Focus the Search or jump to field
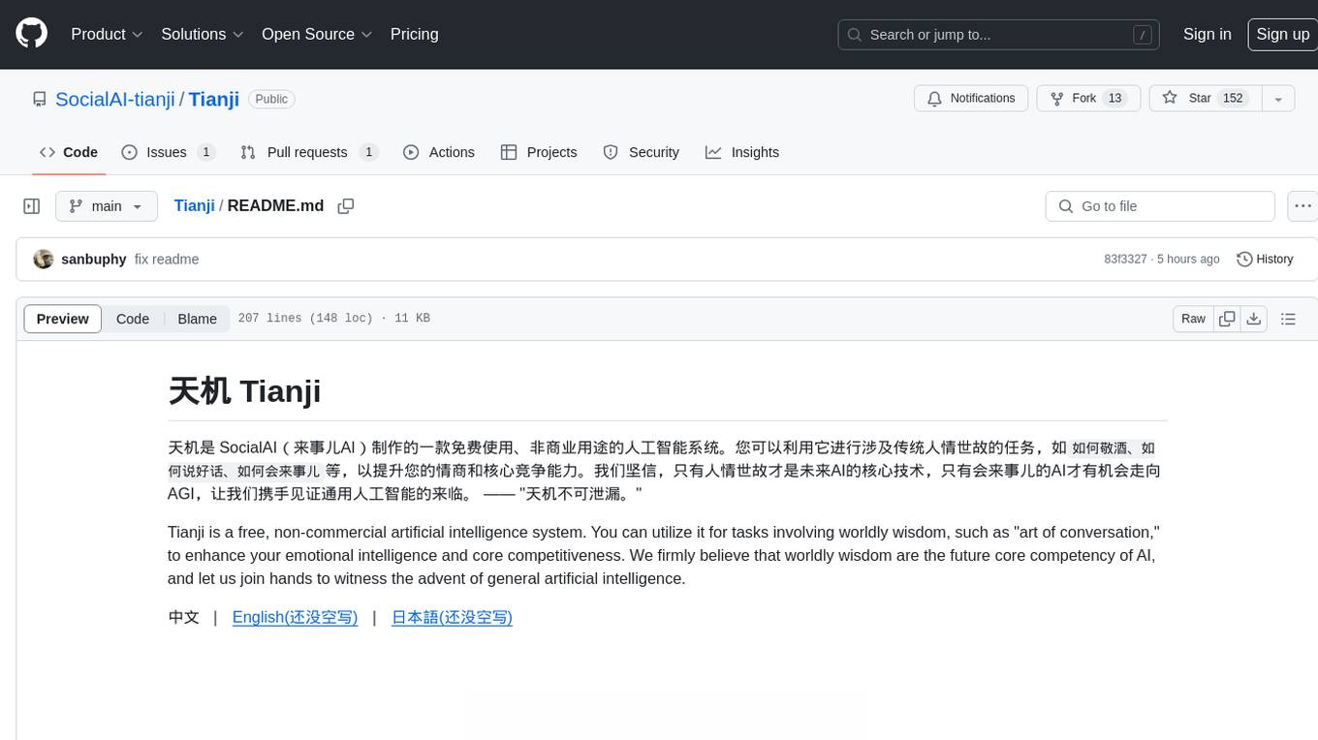 (x=1000, y=35)
